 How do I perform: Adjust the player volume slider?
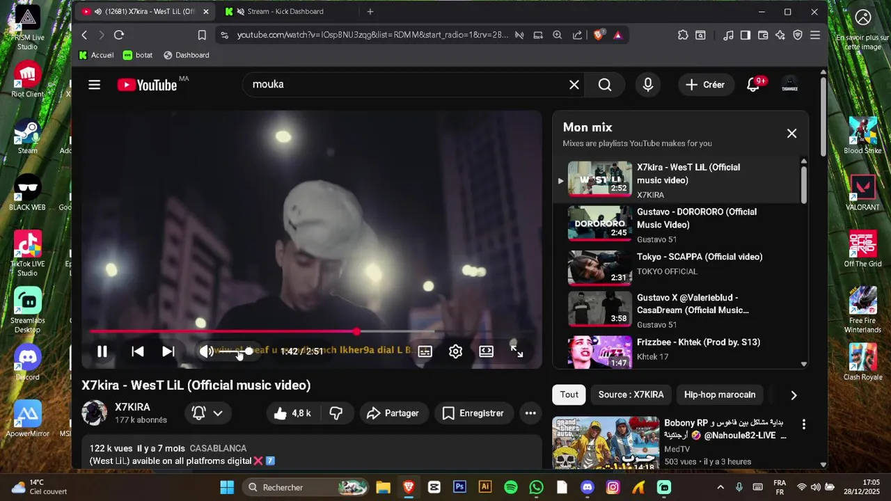[x=235, y=351]
